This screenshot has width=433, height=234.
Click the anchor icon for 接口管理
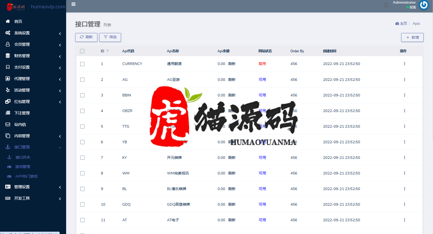coord(8,147)
